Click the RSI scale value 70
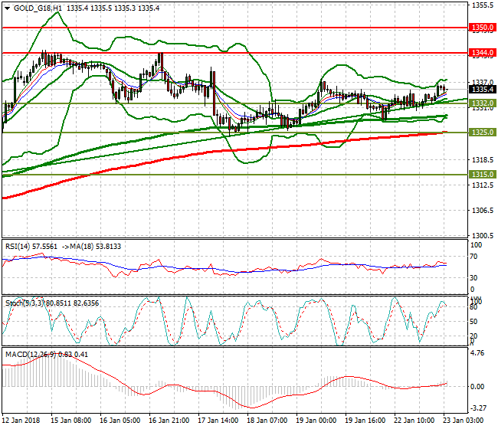This screenshot has height=429, width=498. (474, 257)
